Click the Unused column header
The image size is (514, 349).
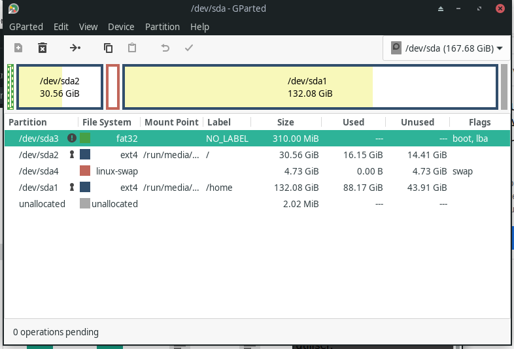coord(417,122)
